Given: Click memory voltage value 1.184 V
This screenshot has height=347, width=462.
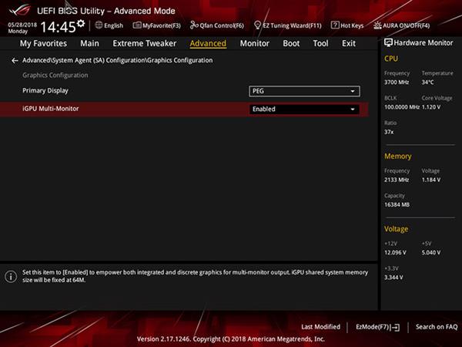Looking at the screenshot, I should [431, 180].
